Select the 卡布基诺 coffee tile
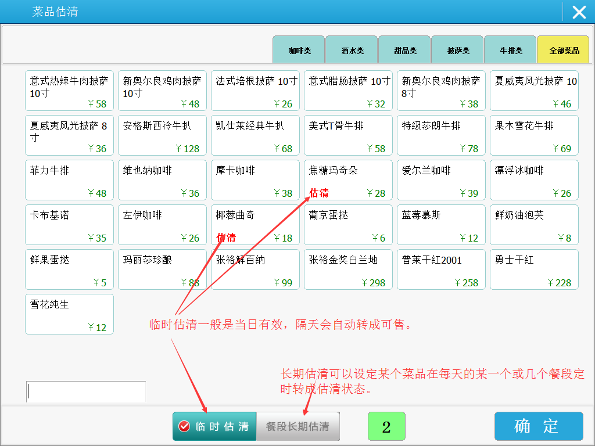The image size is (595, 446). (x=69, y=224)
